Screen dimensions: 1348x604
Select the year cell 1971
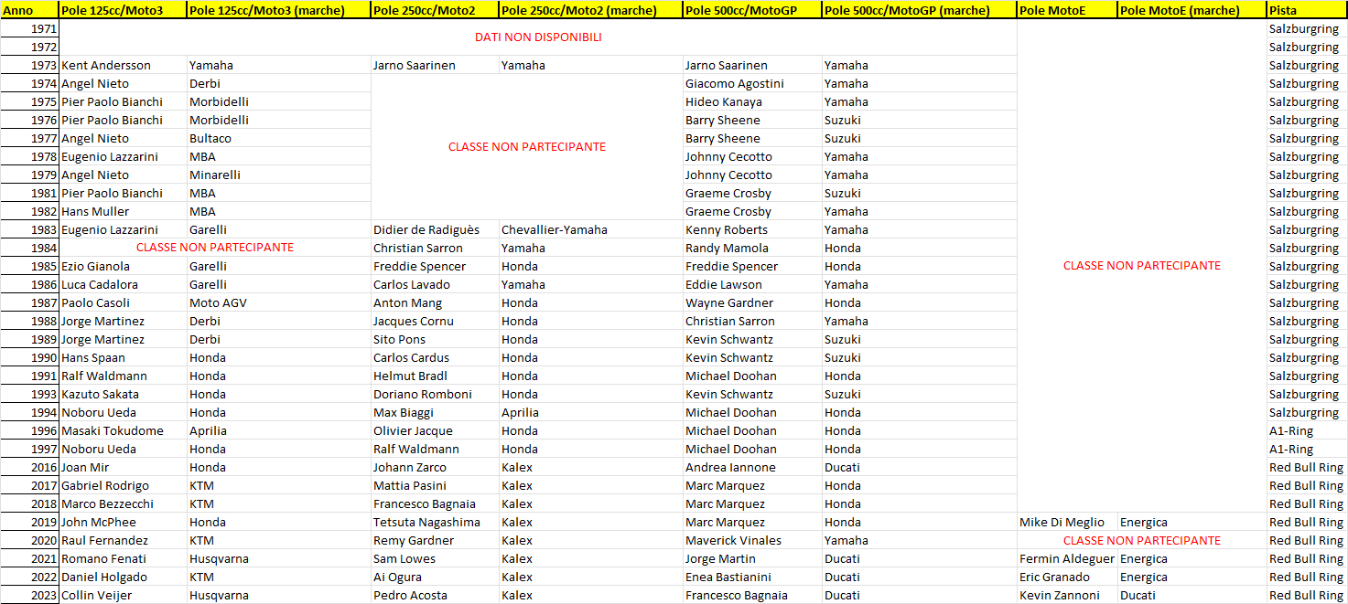tap(29, 28)
